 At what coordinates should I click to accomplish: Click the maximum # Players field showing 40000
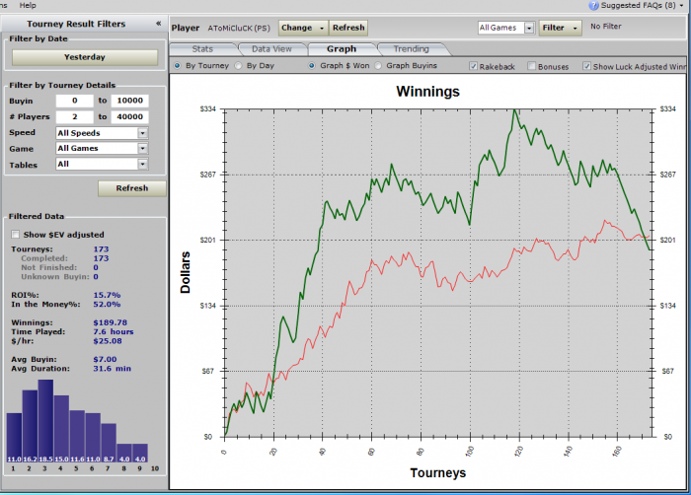click(130, 116)
